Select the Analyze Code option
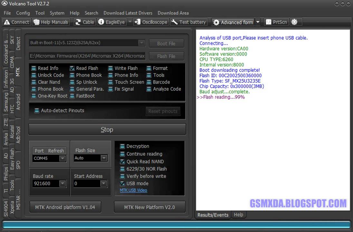Image resolution: width=353 pixels, height=232 pixels. point(164,89)
